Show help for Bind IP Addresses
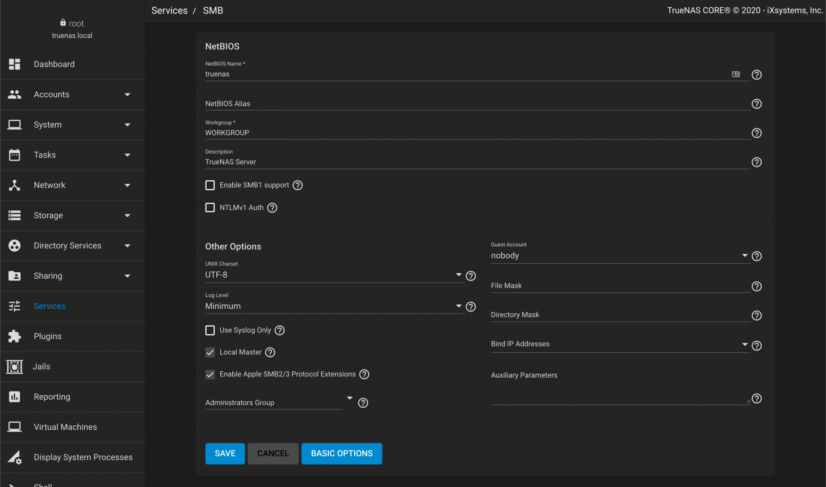Viewport: 826px width, 487px height. click(757, 346)
